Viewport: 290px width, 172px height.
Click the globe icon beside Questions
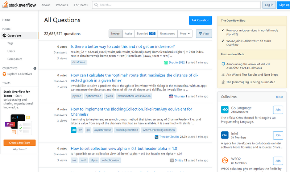coord(4,35)
